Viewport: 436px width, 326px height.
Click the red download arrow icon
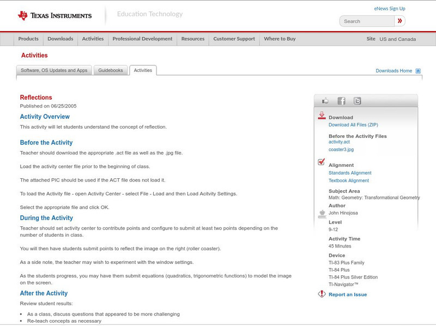click(x=322, y=116)
